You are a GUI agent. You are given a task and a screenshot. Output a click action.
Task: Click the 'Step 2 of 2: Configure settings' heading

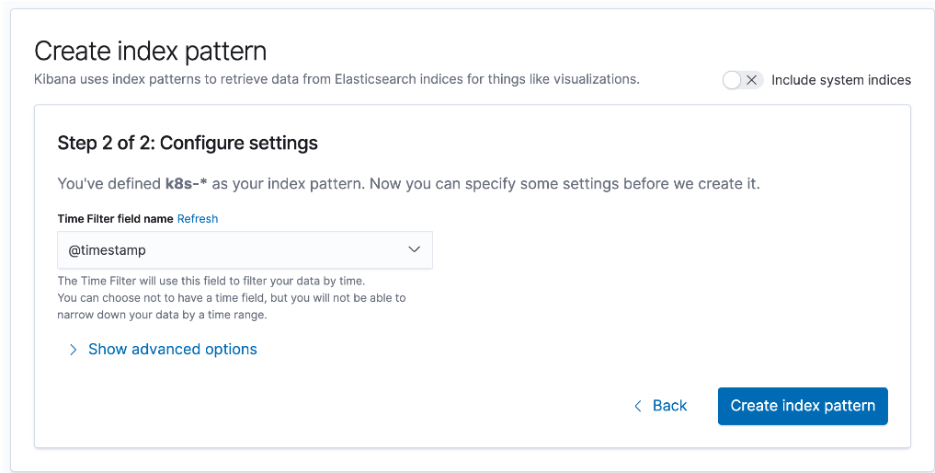pos(188,144)
